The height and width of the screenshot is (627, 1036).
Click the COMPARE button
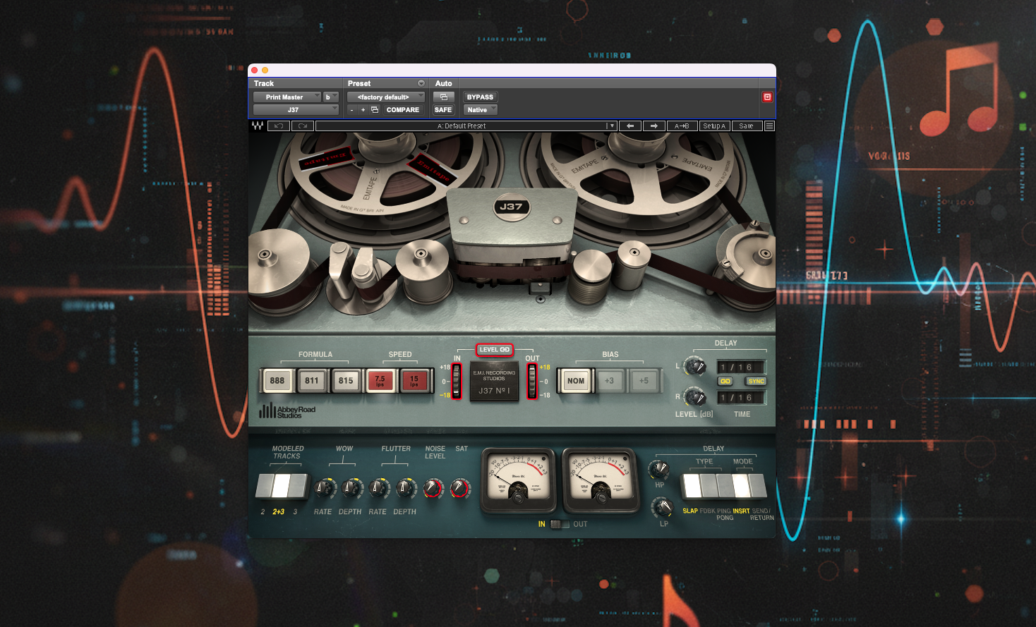point(402,109)
